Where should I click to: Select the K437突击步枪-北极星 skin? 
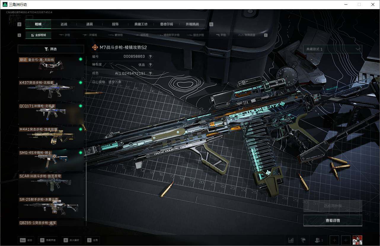point(51,90)
